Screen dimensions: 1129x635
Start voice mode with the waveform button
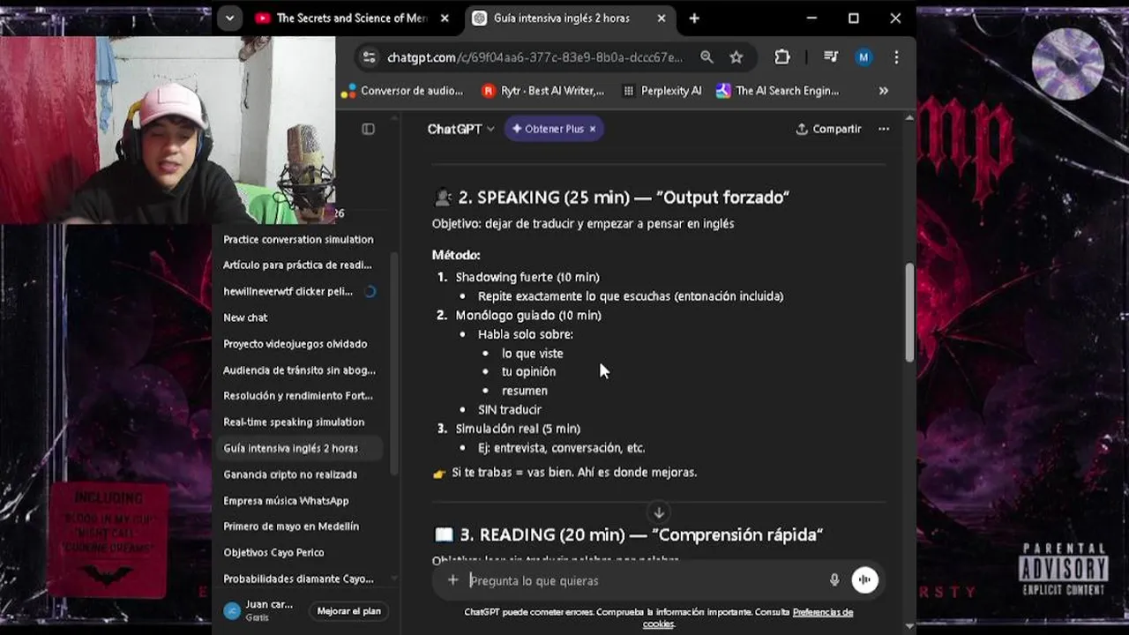pos(864,579)
